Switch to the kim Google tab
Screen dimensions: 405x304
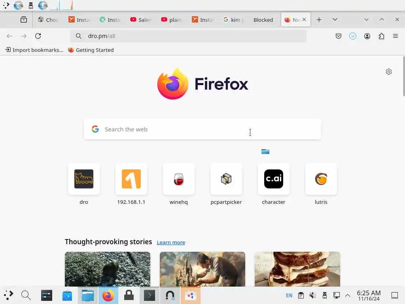[233, 20]
